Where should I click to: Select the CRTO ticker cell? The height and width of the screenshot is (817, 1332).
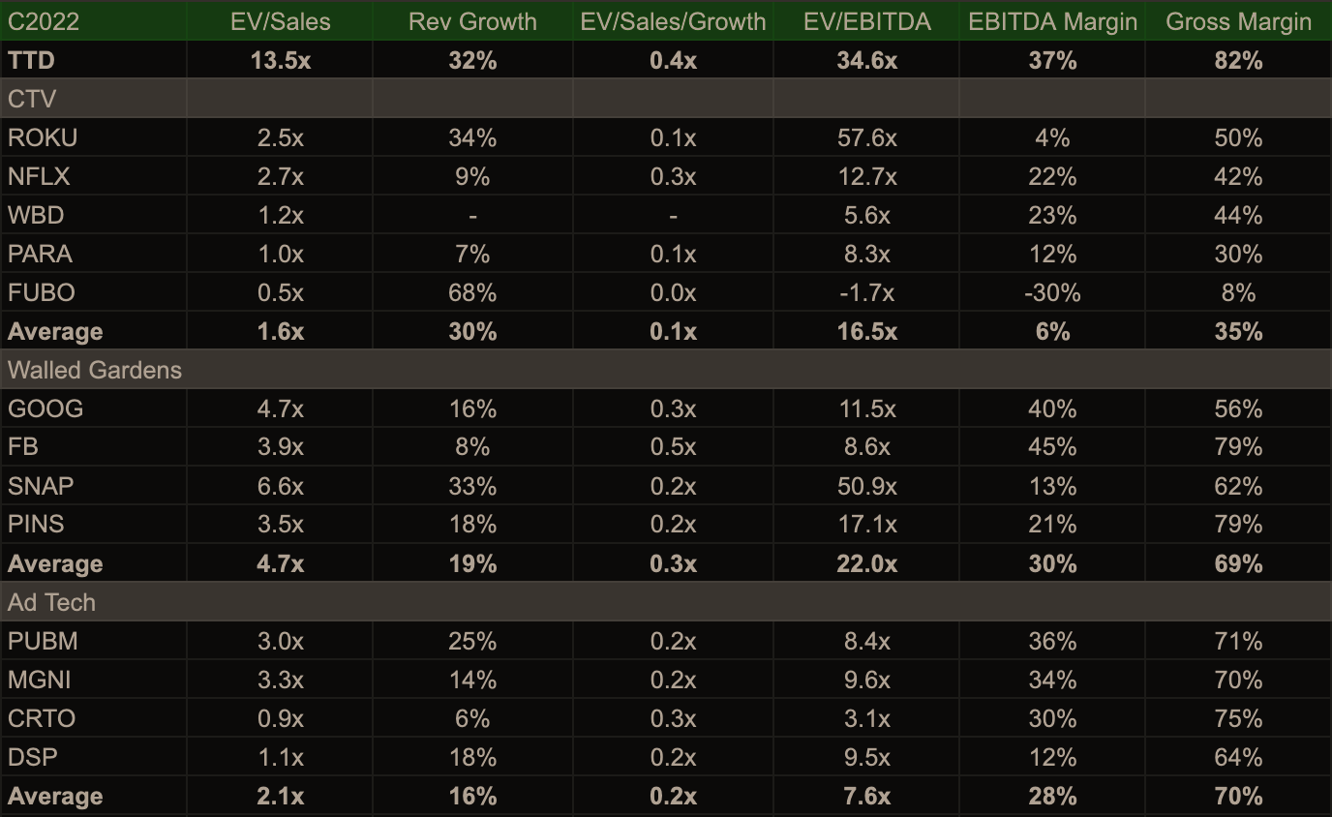[42, 718]
